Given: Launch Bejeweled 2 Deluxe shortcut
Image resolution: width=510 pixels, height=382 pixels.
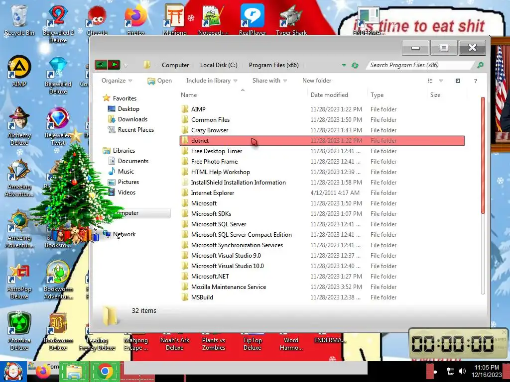Looking at the screenshot, I should [58, 25].
